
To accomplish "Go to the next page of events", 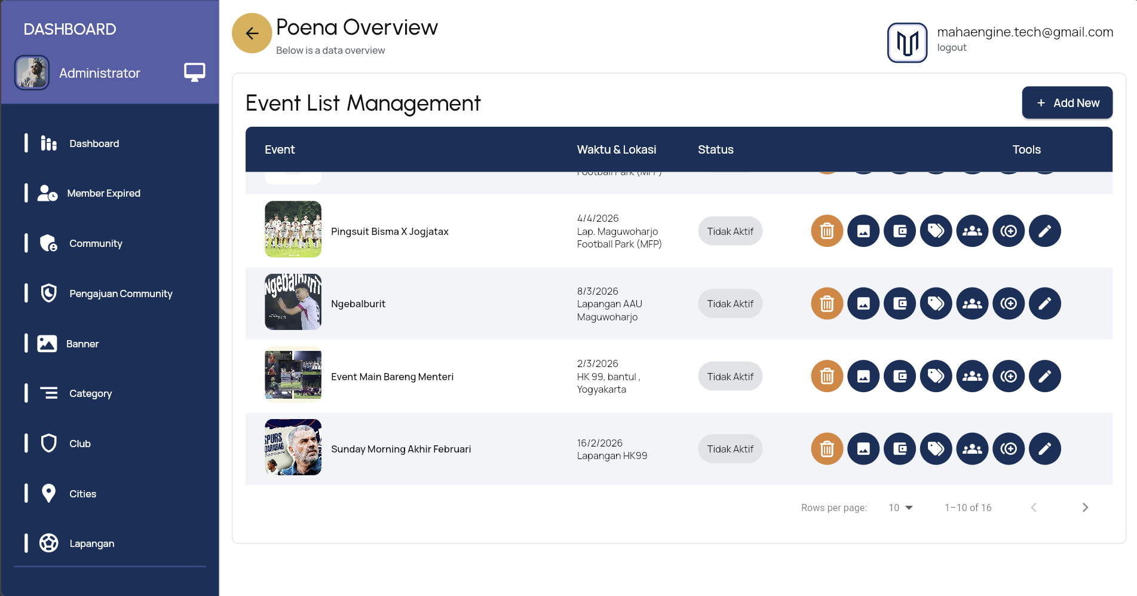I will (x=1085, y=508).
